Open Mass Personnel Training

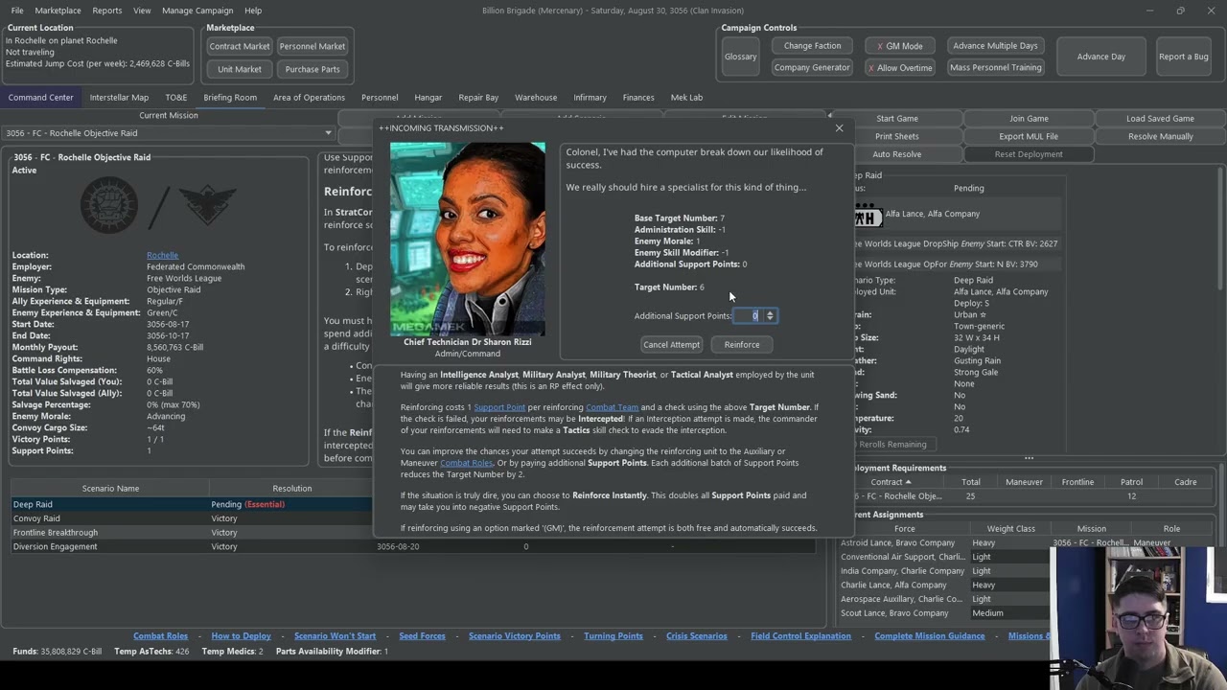(995, 67)
